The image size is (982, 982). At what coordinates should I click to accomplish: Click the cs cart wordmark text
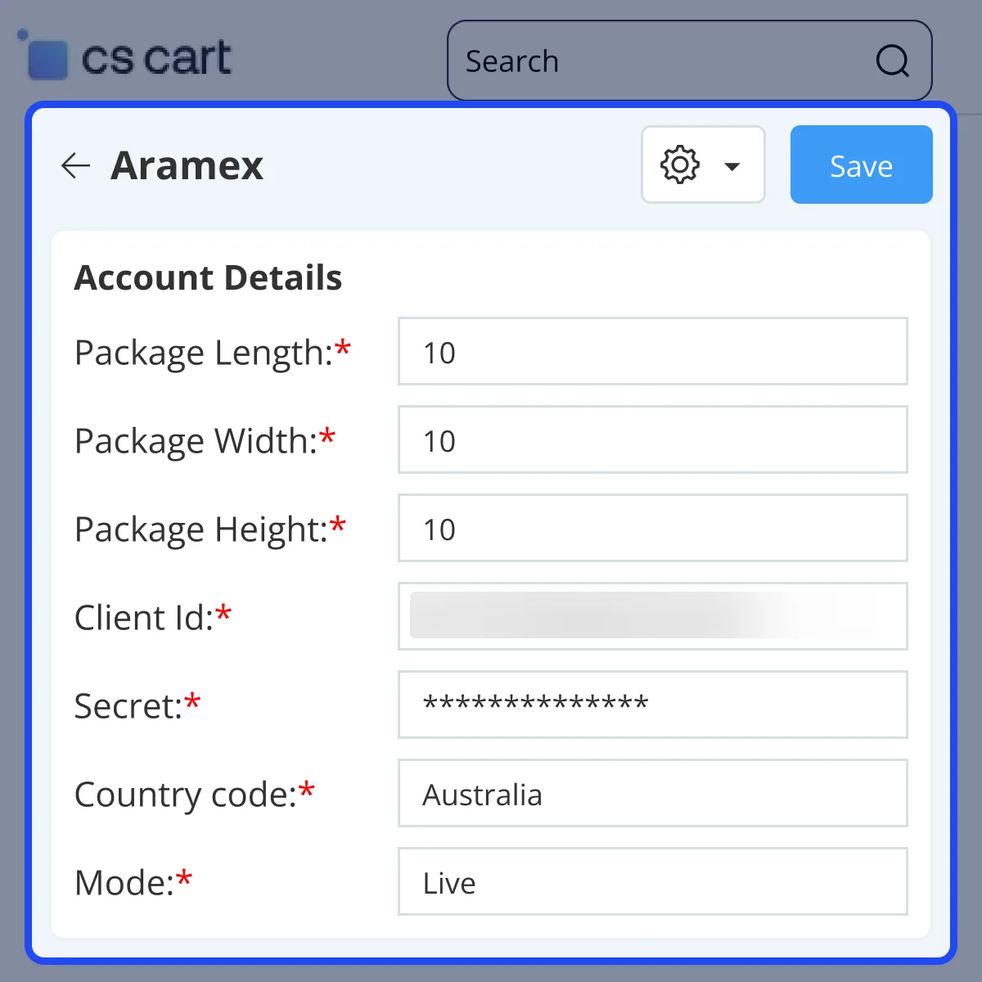pyautogui.click(x=156, y=59)
